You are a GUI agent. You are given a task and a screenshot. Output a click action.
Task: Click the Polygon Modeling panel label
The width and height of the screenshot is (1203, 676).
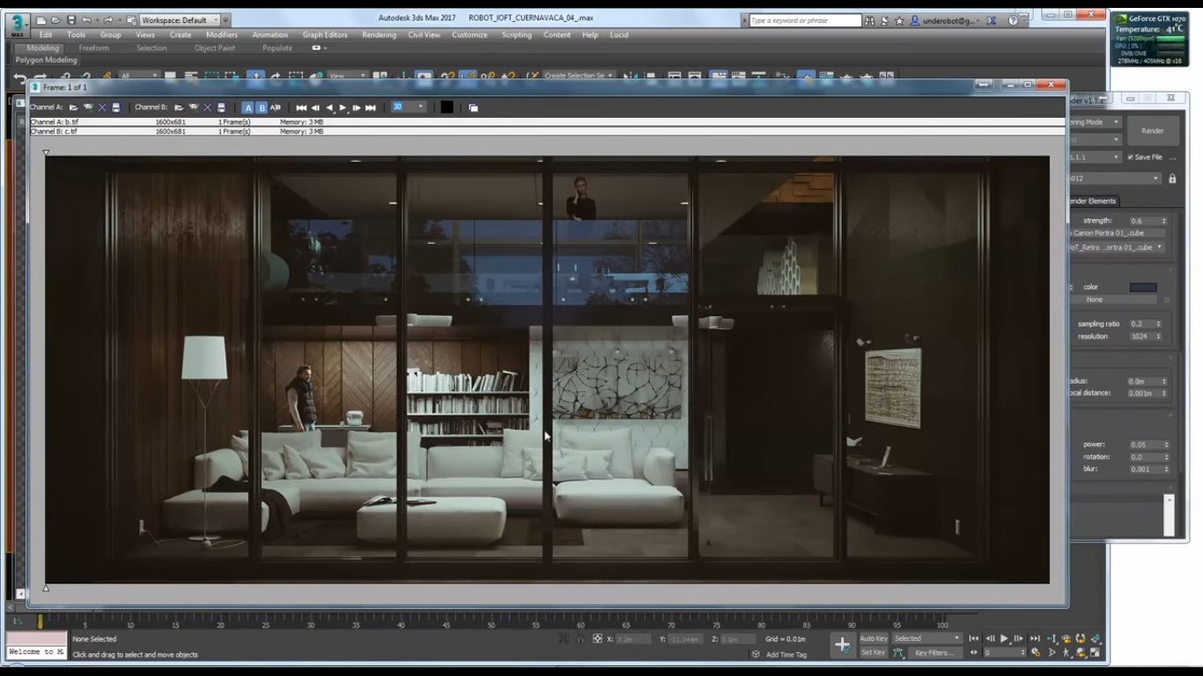(x=47, y=60)
